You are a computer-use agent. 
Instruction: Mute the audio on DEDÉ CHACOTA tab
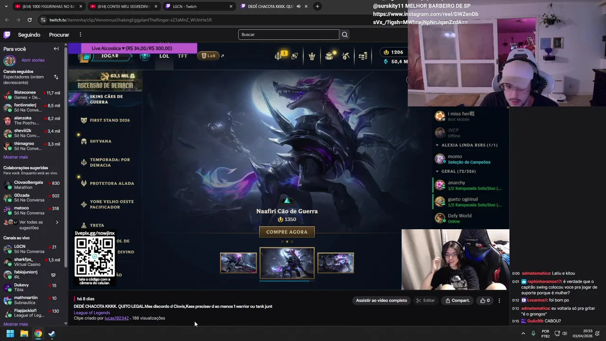(298, 6)
